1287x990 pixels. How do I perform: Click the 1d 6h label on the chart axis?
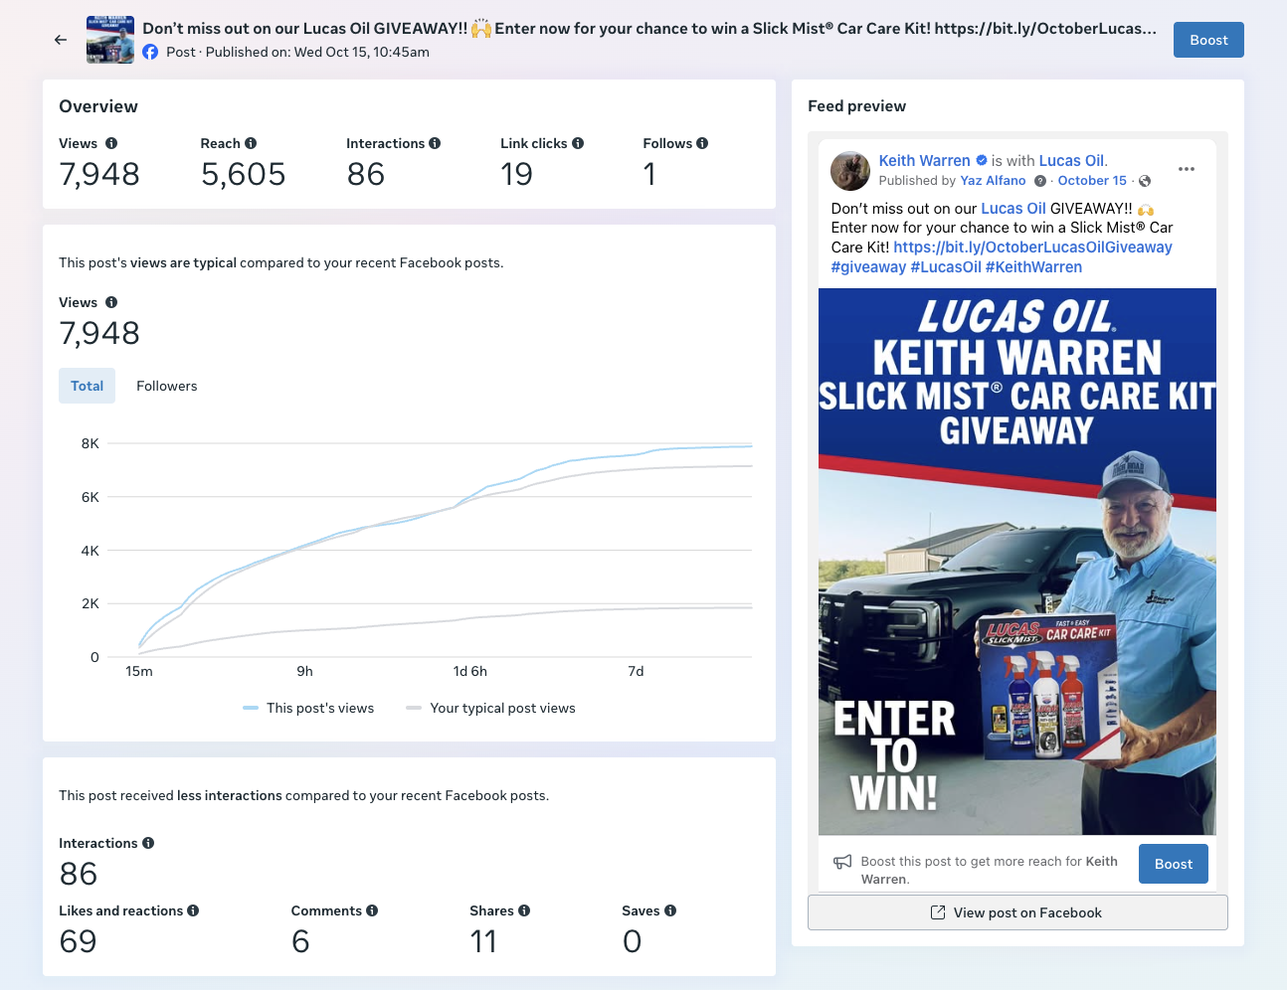470,671
